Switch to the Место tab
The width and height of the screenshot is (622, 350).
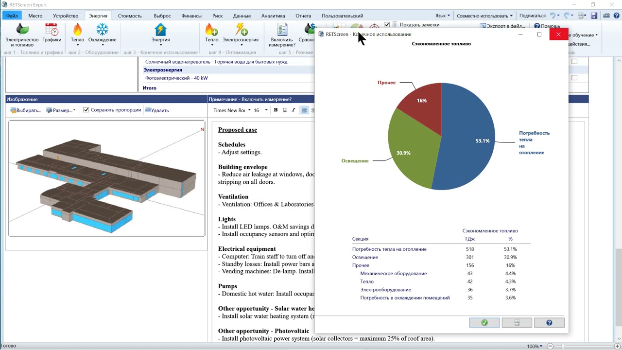[x=35, y=16]
